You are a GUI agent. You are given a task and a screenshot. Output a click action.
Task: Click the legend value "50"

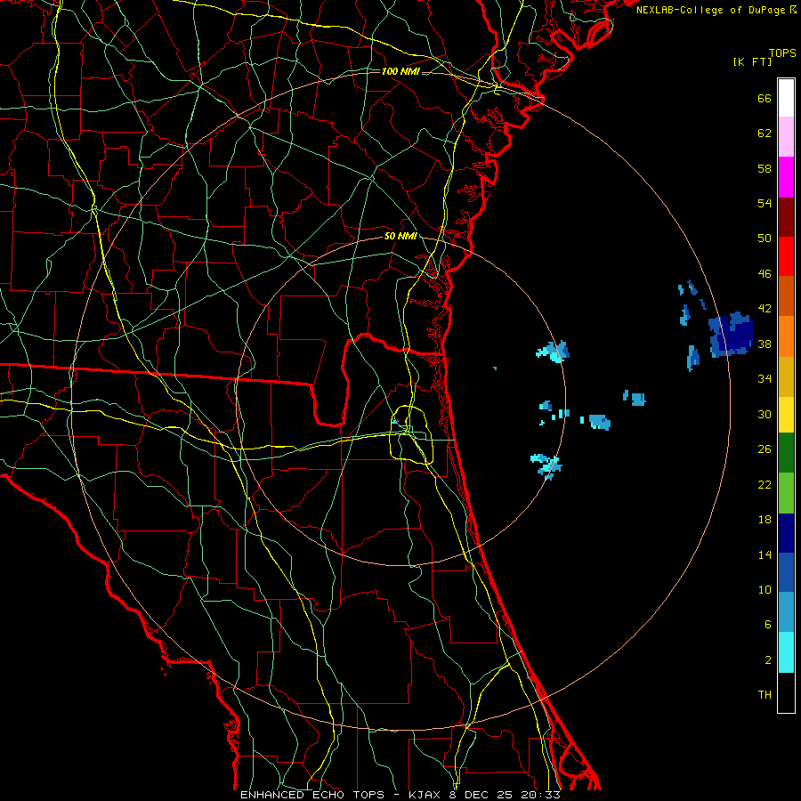pyautogui.click(x=765, y=239)
